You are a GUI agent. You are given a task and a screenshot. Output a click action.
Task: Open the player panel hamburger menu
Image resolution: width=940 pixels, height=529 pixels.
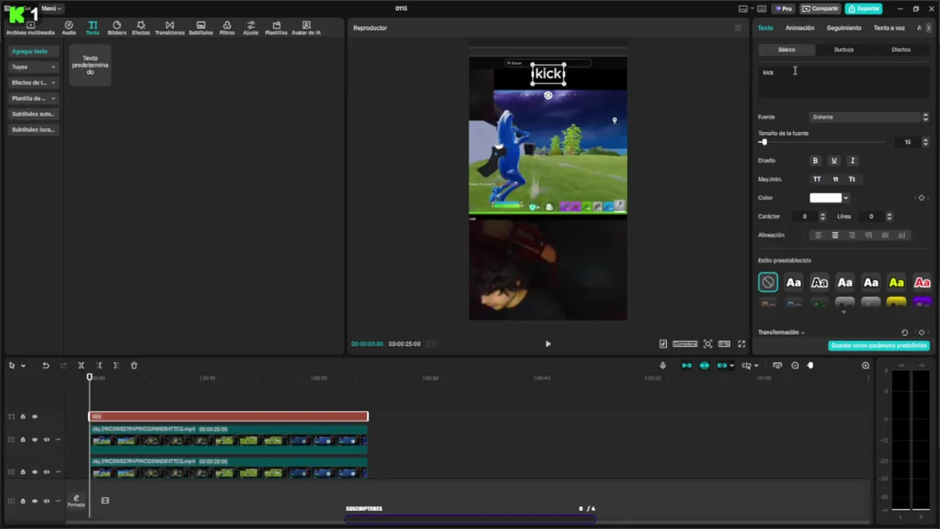[738, 28]
